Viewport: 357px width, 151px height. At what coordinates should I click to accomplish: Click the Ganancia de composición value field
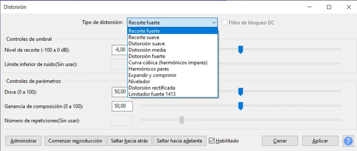point(122,106)
